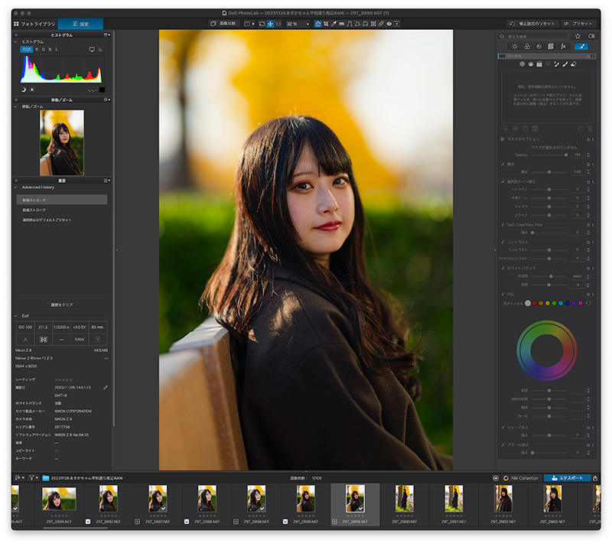The width and height of the screenshot is (612, 544).
Task: Open the compare view mode dropdown arrow
Action: pos(253,24)
